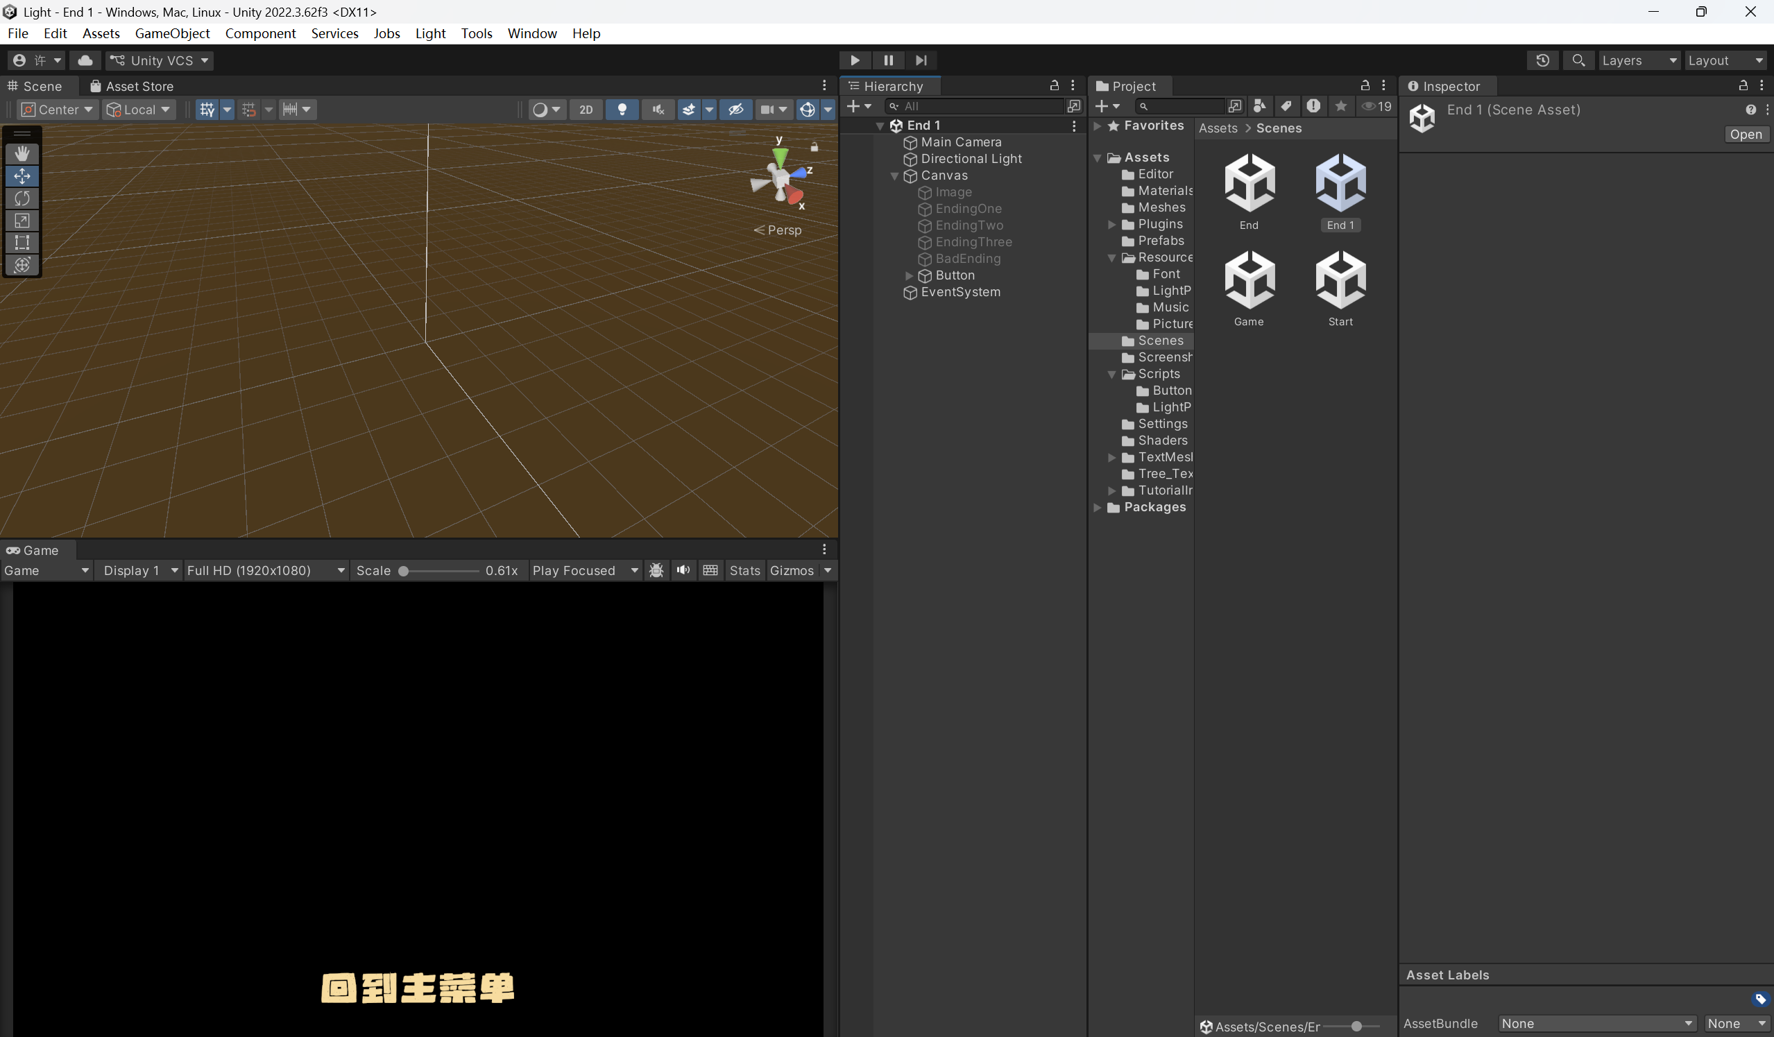The image size is (1774, 1037).
Task: Select the Start scene thumbnail
Action: point(1340,289)
